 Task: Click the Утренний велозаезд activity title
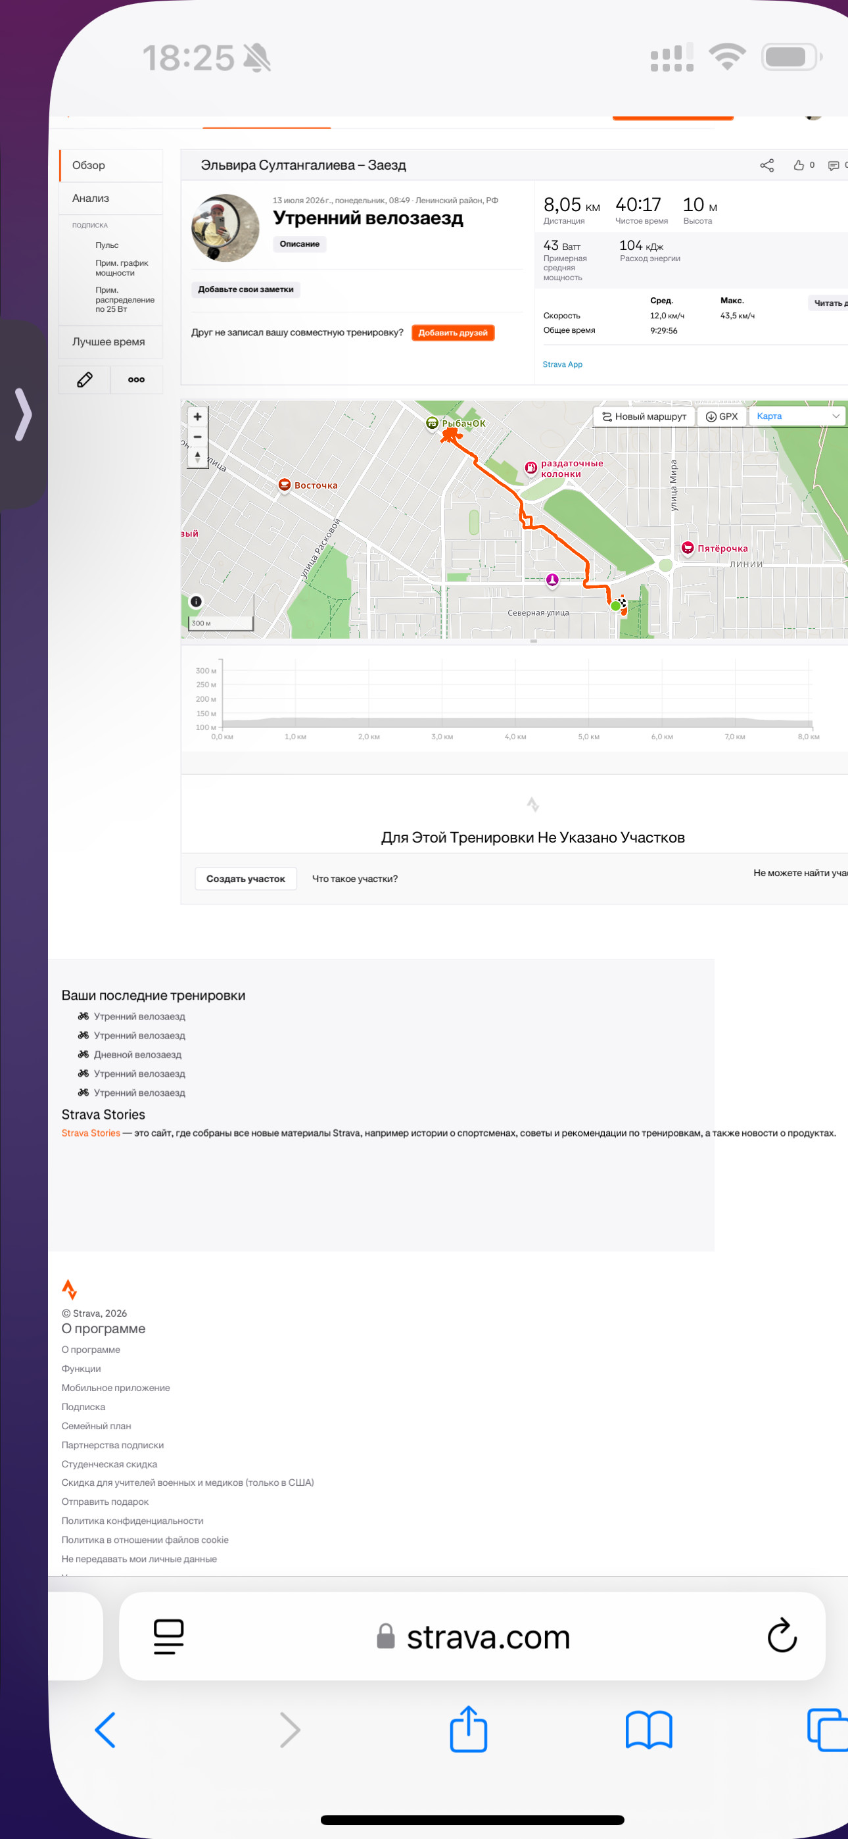368,218
